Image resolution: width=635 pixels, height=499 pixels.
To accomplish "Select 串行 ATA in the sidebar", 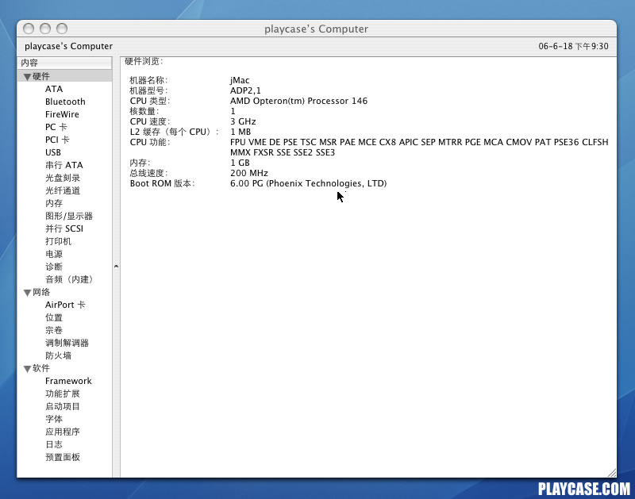I will [x=64, y=165].
